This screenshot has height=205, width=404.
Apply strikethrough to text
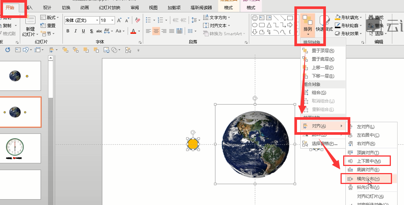click(x=99, y=31)
